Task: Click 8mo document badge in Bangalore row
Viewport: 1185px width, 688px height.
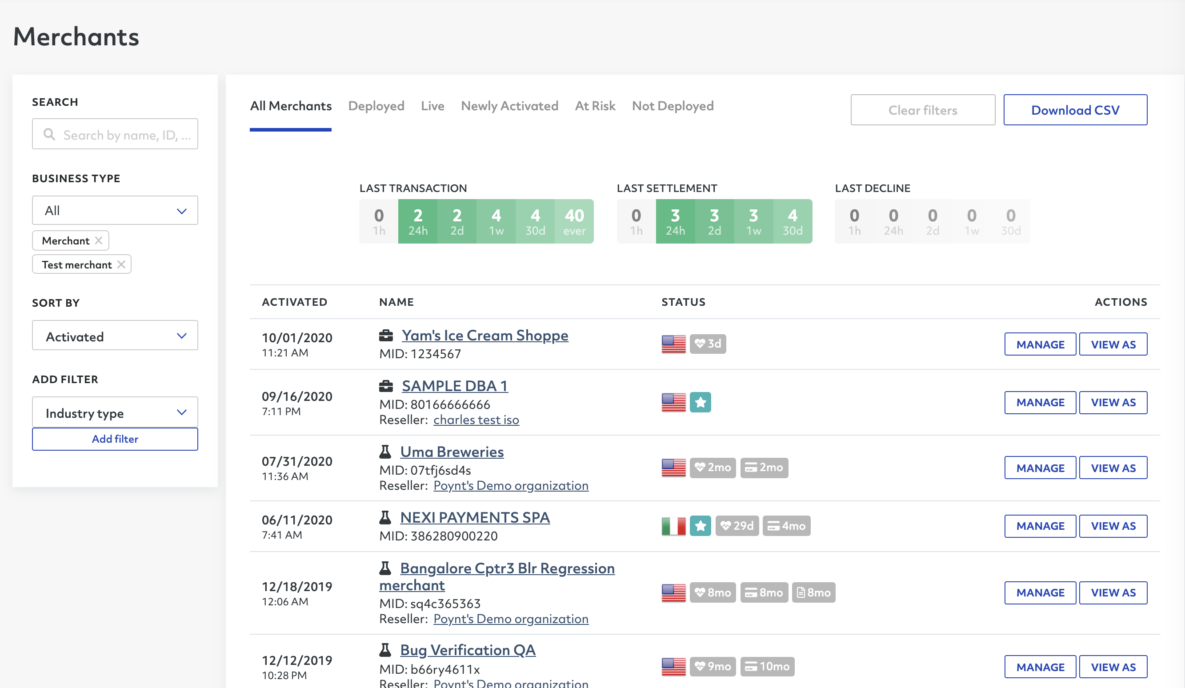Action: click(x=813, y=592)
